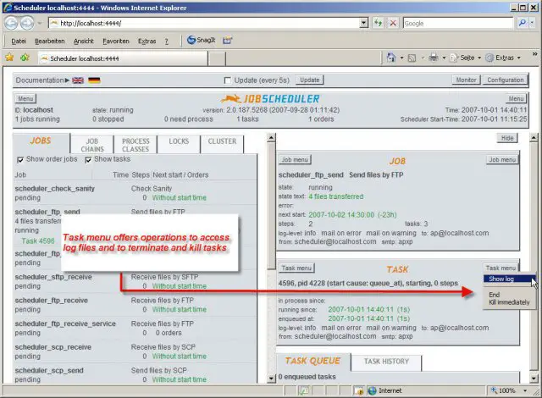Click the Update button
Image resolution: width=542 pixels, height=398 pixels.
tap(310, 80)
